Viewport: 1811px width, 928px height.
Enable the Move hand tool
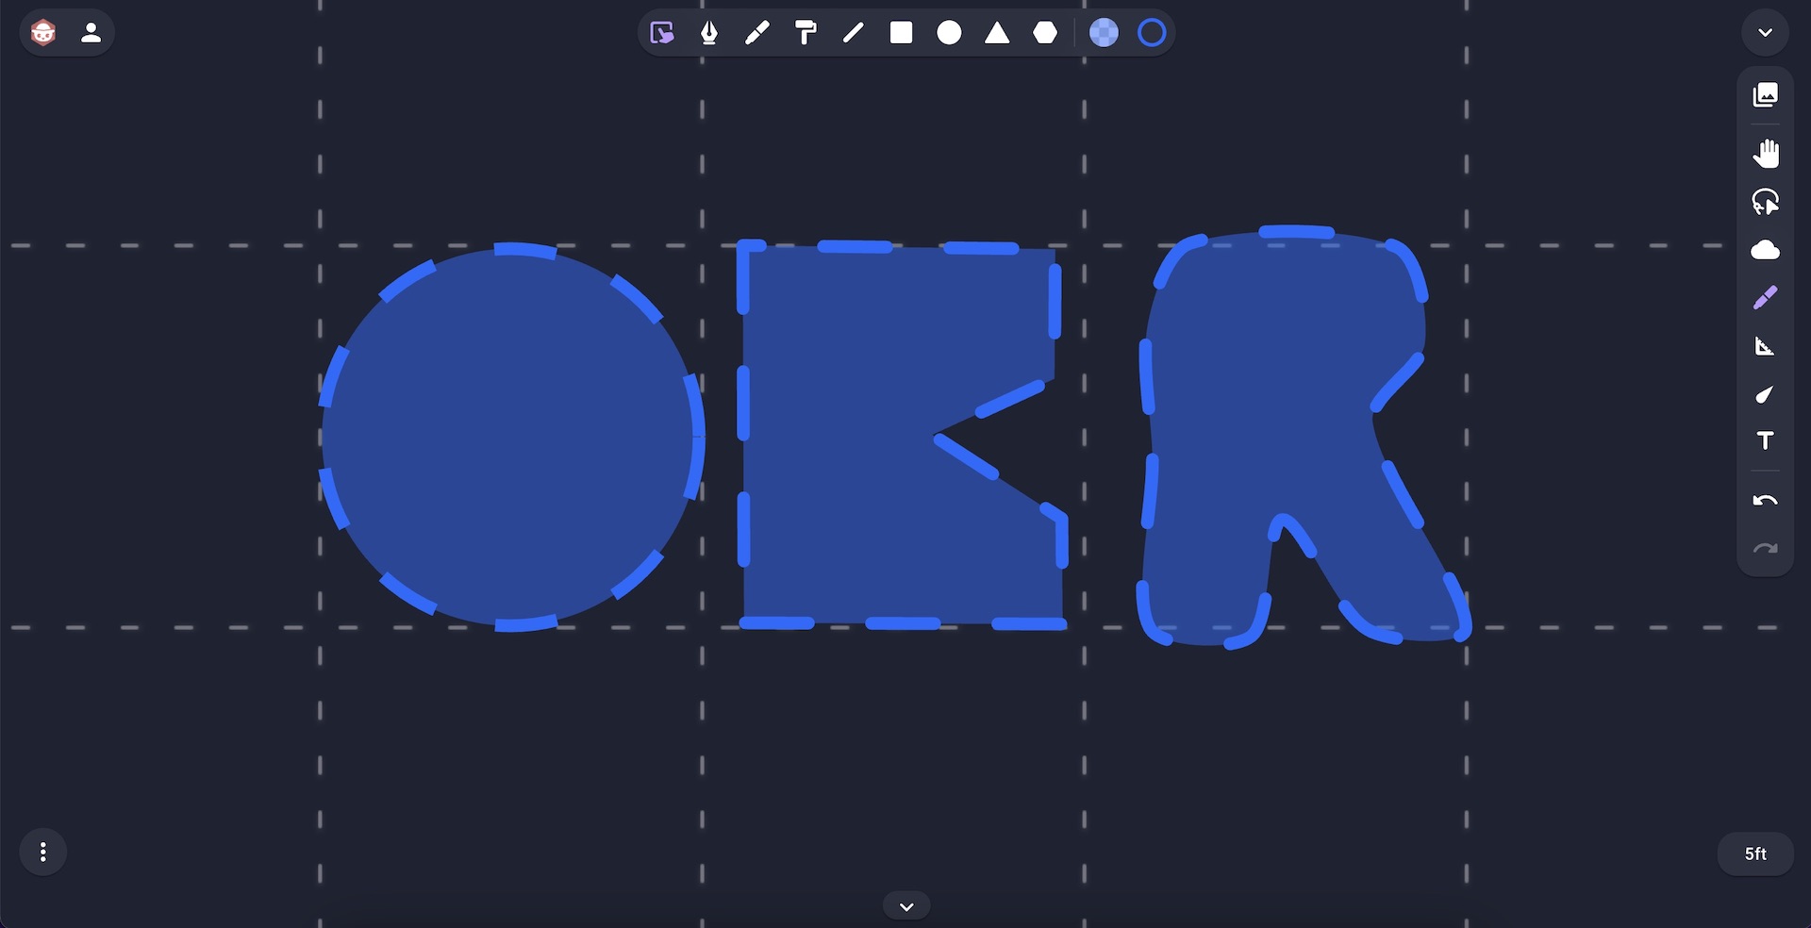tap(1766, 152)
